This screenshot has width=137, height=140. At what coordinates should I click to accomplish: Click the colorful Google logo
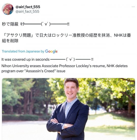[x=51, y=51]
